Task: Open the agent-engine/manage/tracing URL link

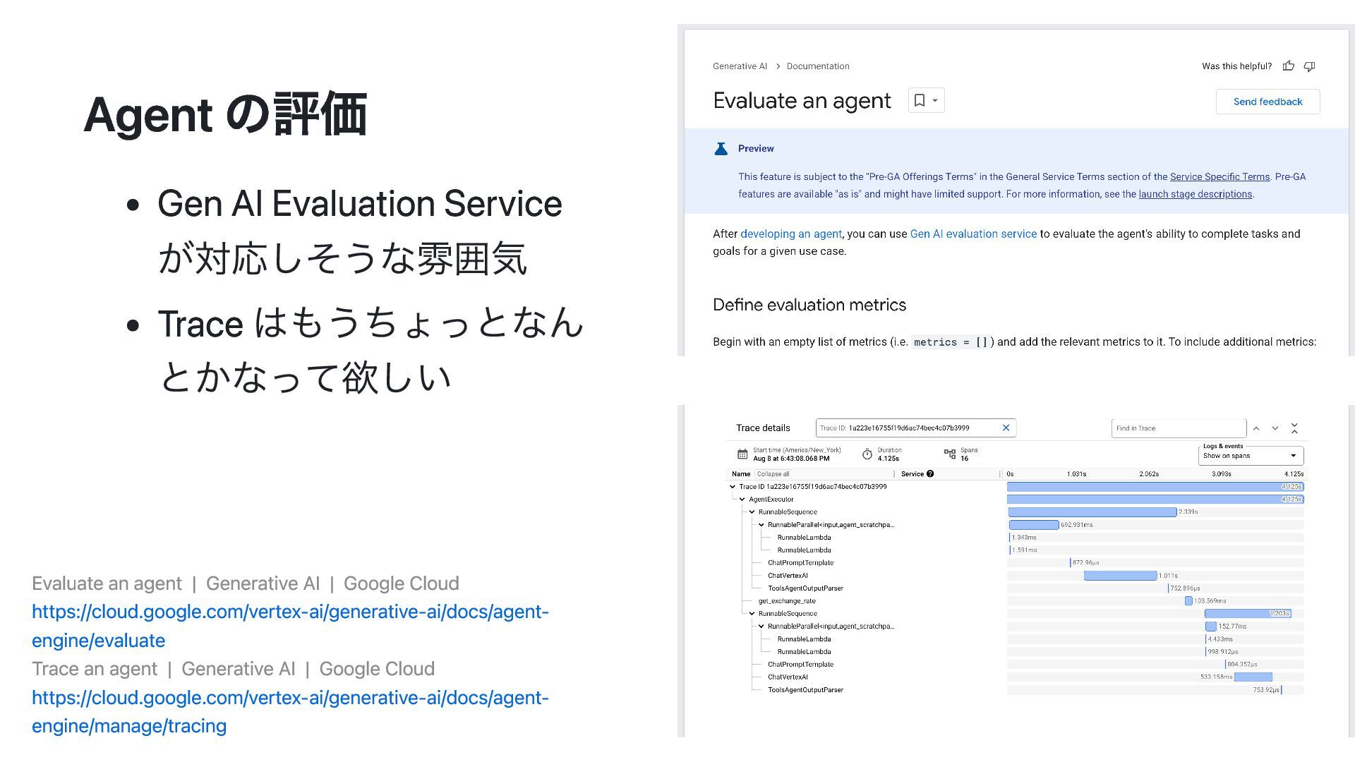Action: point(290,711)
